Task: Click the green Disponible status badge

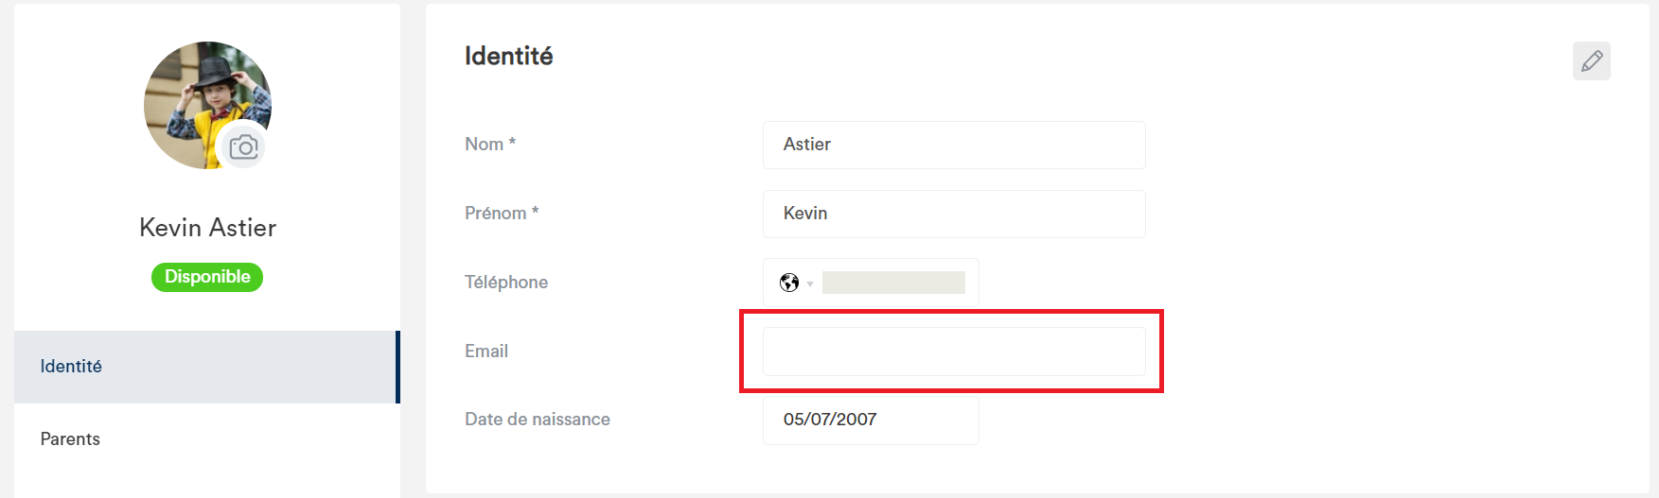Action: [x=207, y=277]
